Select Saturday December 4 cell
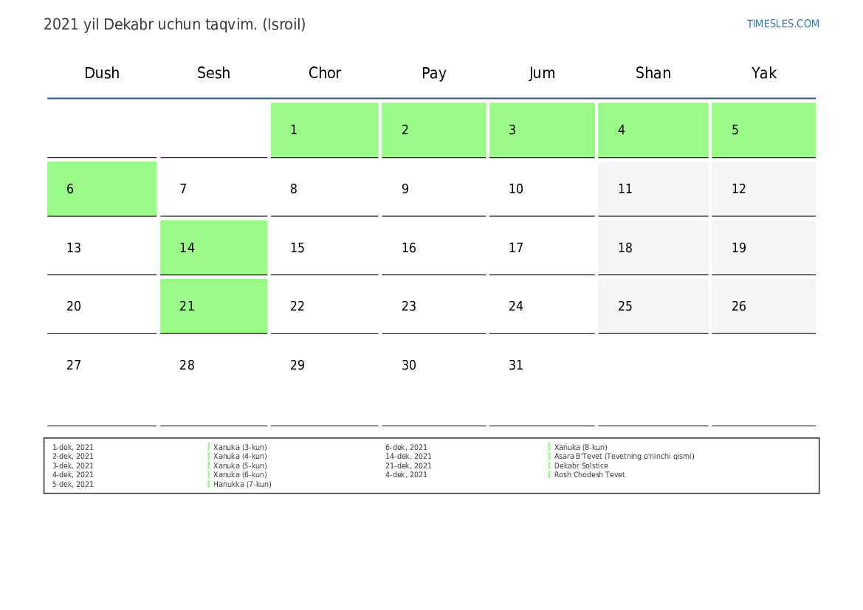The height and width of the screenshot is (610, 863). pos(653,130)
